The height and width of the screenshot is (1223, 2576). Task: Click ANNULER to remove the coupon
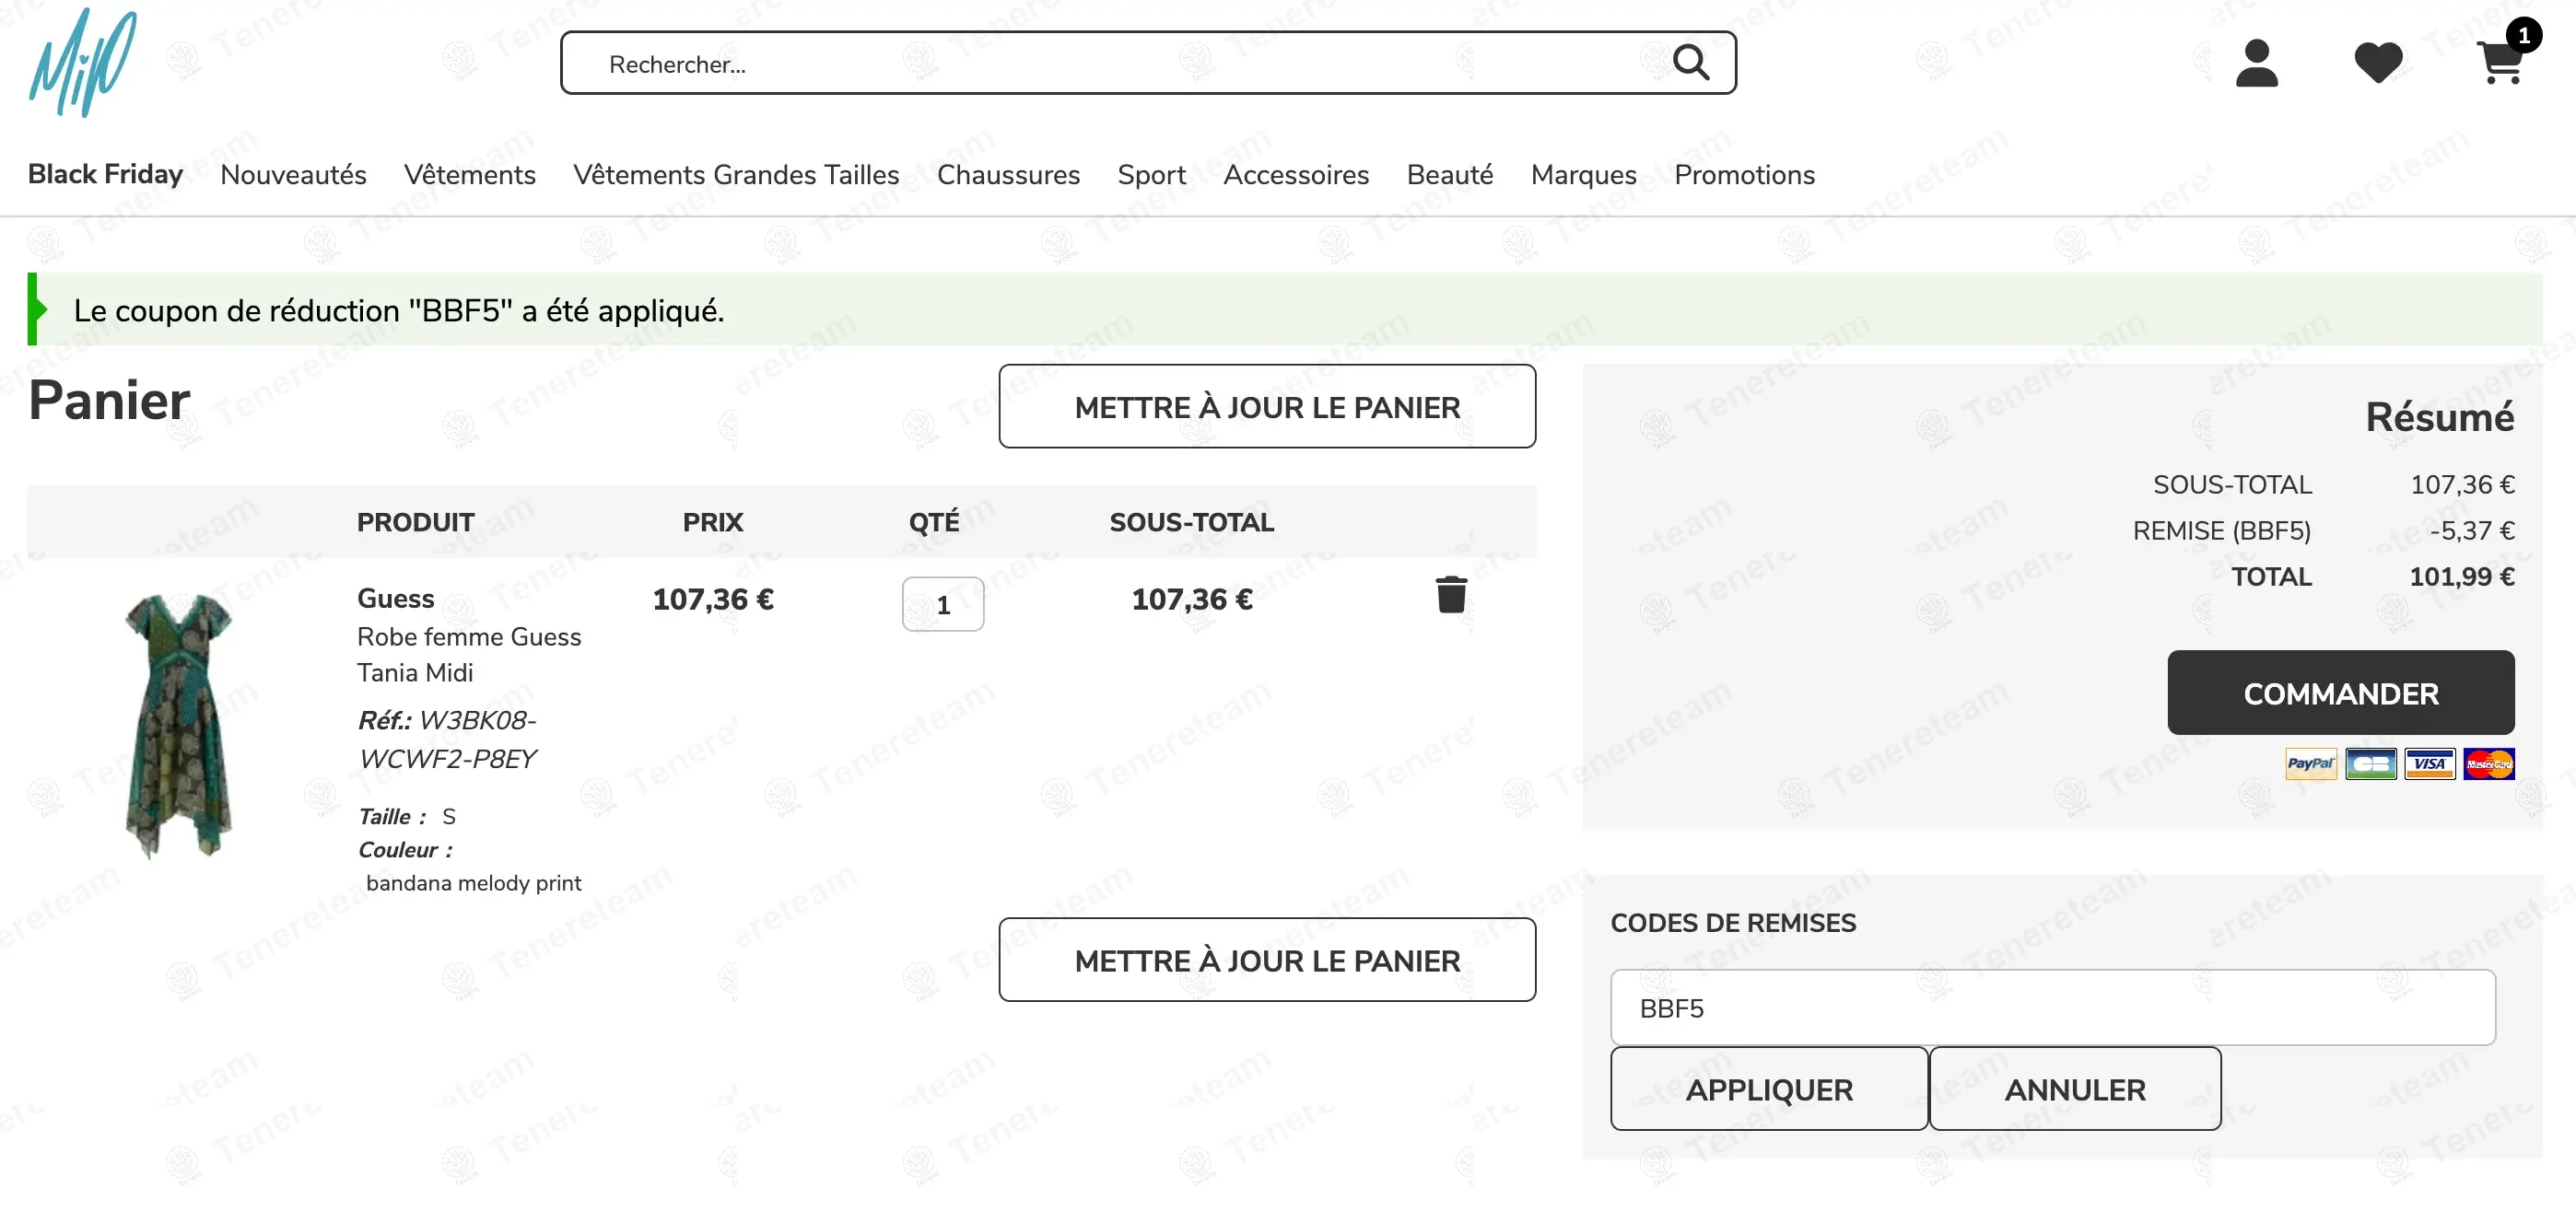click(2074, 1089)
